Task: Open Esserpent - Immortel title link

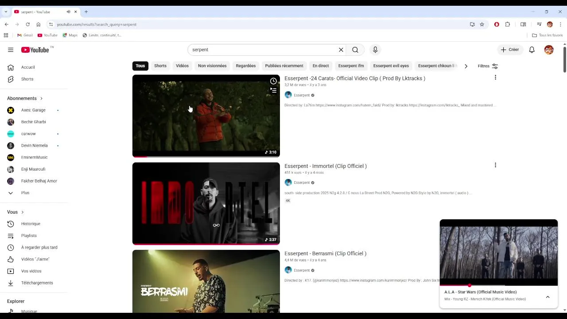Action: click(326, 166)
